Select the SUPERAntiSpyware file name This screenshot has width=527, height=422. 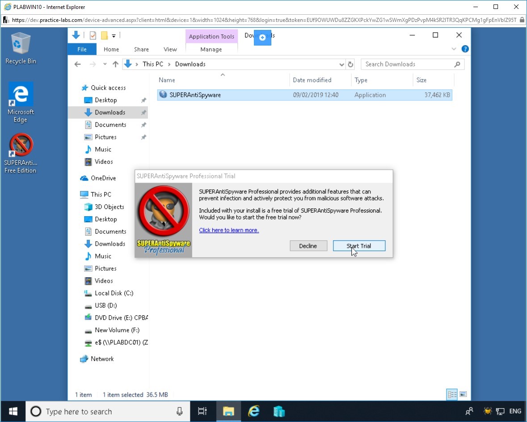[195, 95]
